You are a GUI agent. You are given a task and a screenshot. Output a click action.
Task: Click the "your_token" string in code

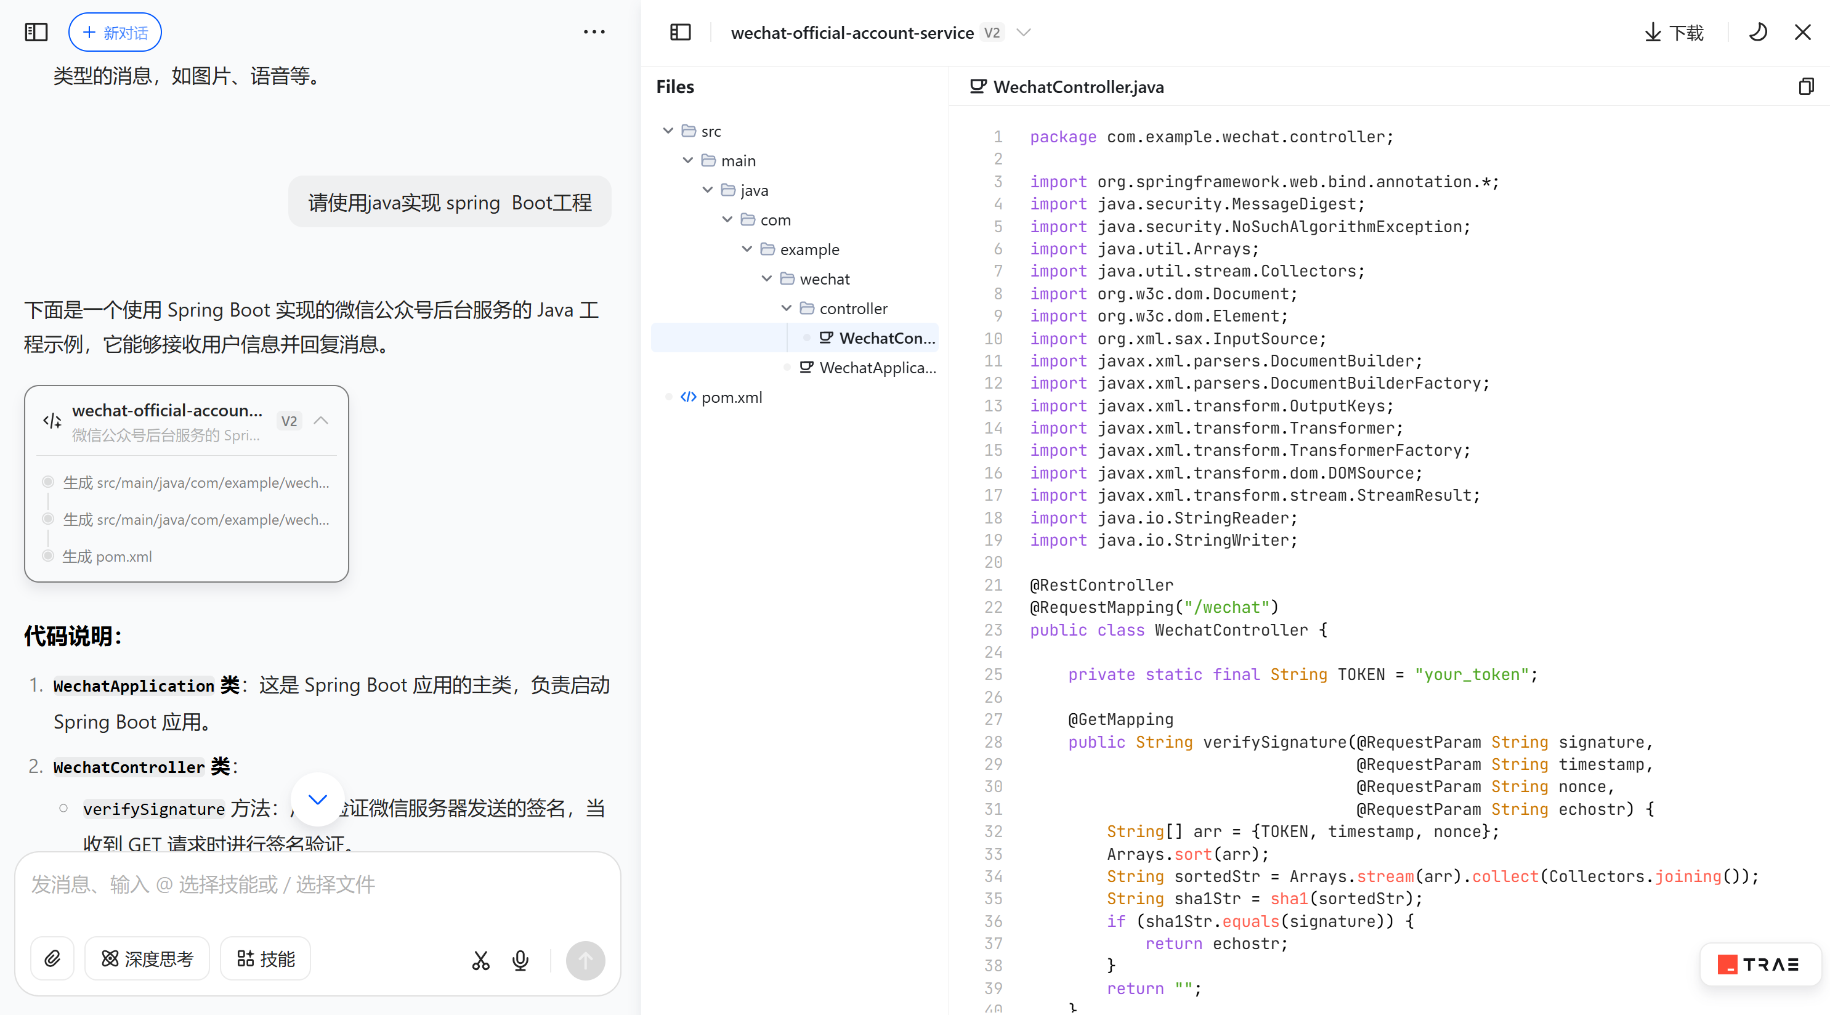pyautogui.click(x=1472, y=675)
